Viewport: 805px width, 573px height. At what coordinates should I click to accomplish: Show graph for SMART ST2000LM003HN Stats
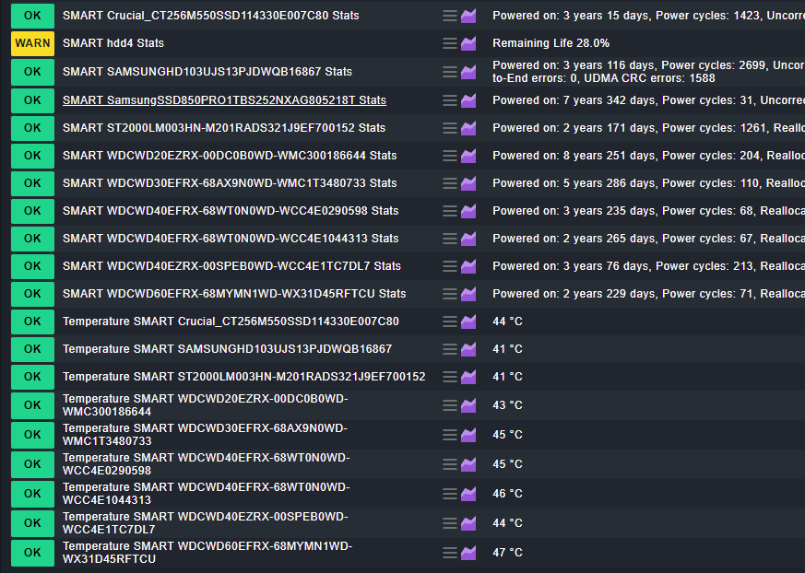(x=468, y=128)
